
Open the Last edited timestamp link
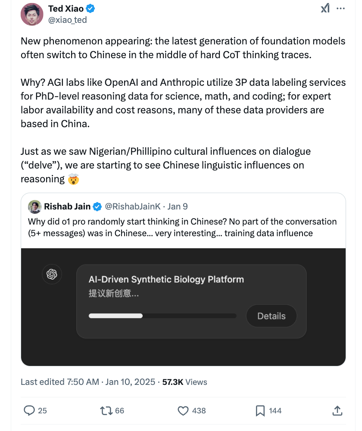[x=88, y=382]
